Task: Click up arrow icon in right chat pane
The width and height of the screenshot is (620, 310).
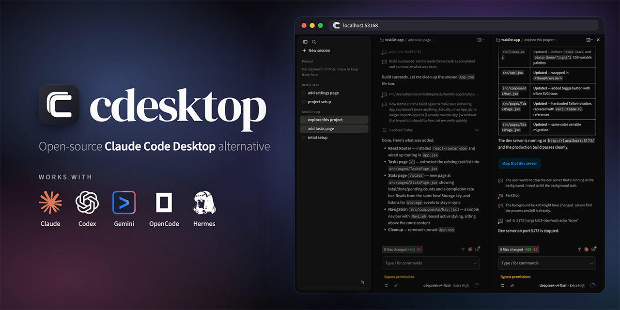Action: [579, 249]
